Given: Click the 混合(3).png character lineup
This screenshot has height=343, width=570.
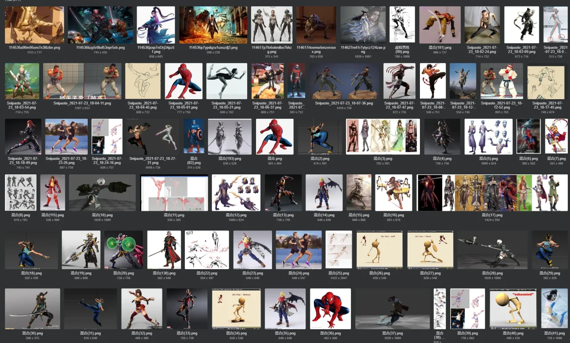Looking at the screenshot, I should (383, 137).
